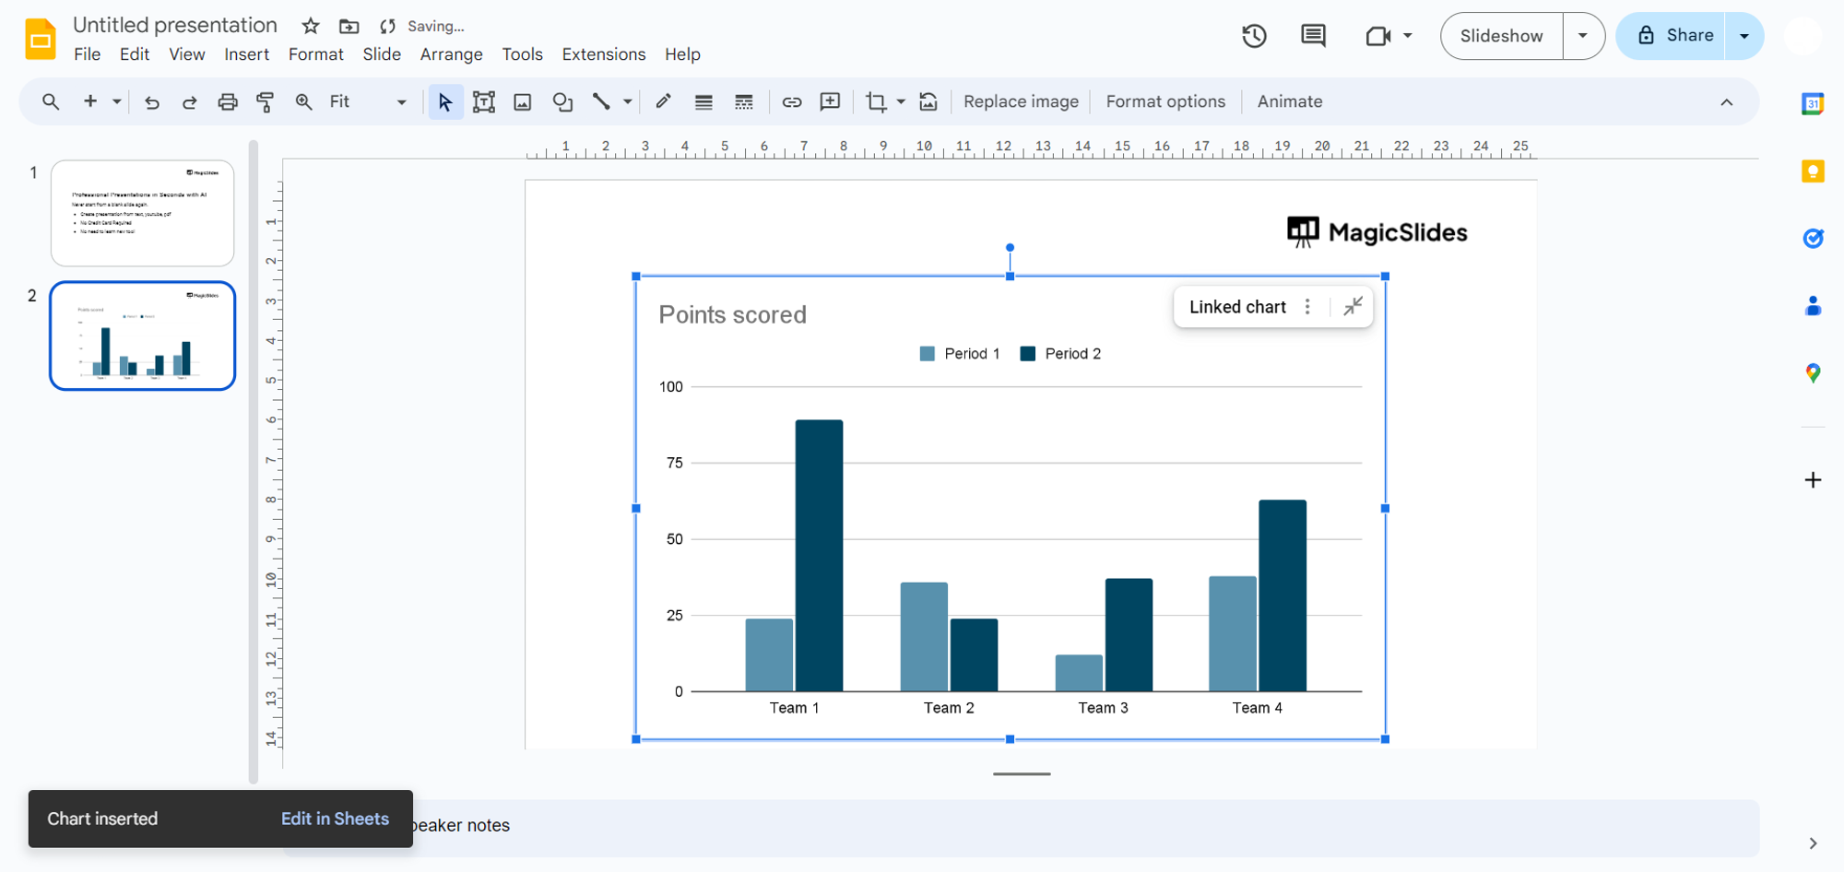Expand the side panel chevron
1844x872 pixels.
tap(1813, 843)
